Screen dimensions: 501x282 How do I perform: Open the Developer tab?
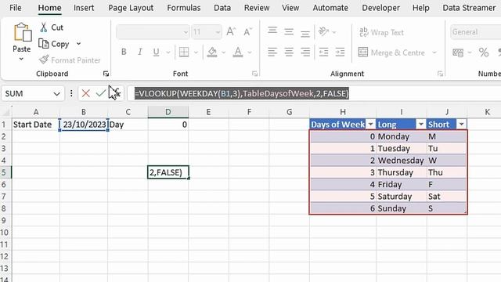coord(380,8)
